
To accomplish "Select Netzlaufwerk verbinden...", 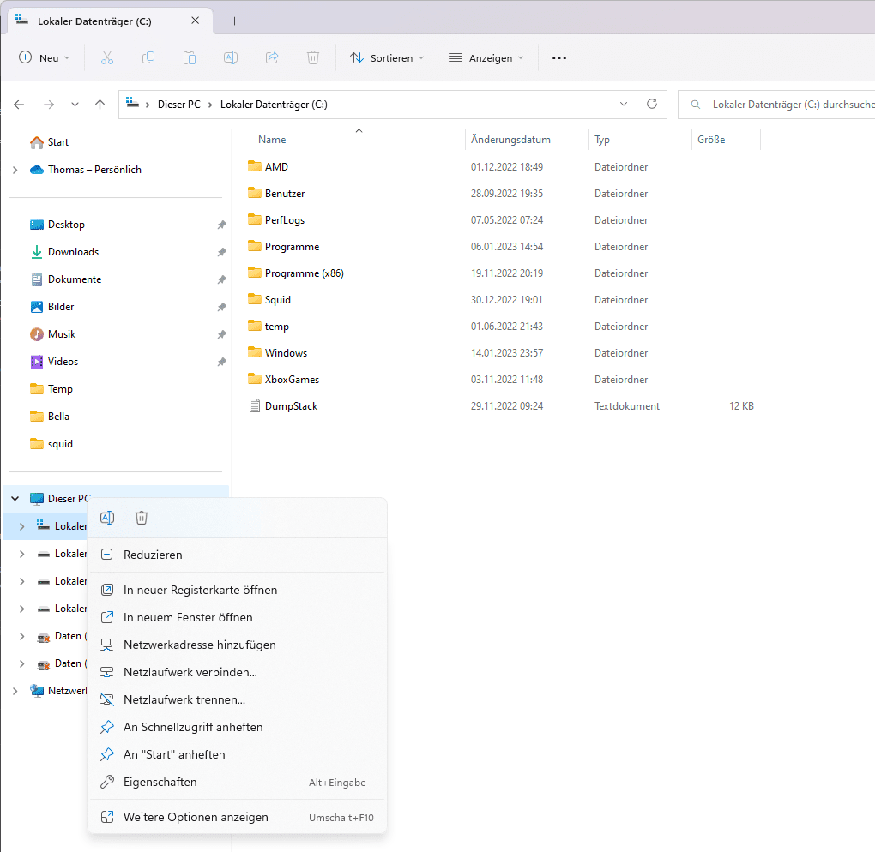I will 237,672.
